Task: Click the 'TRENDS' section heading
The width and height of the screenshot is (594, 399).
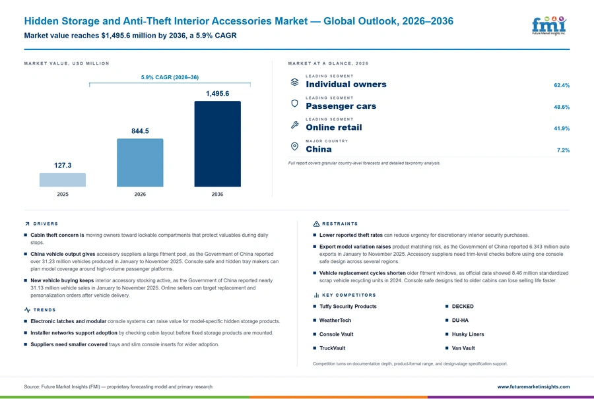Action: 44,310
